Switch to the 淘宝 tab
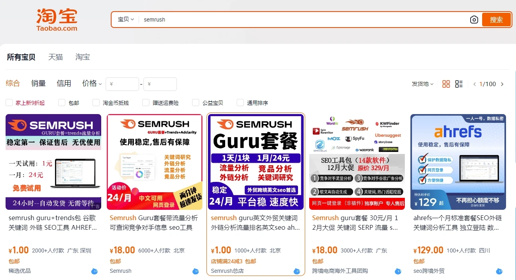This screenshot has width=516, height=280. coord(82,57)
